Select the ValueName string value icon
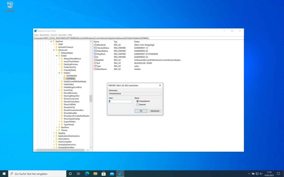 coord(95,69)
